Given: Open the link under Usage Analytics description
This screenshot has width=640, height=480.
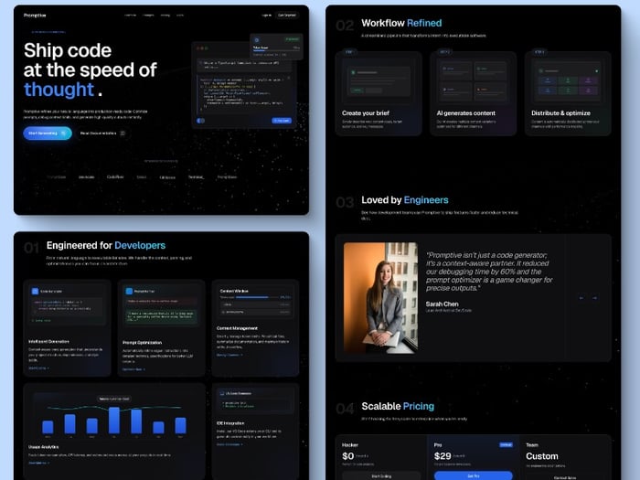Looking at the screenshot, I should tap(38, 463).
